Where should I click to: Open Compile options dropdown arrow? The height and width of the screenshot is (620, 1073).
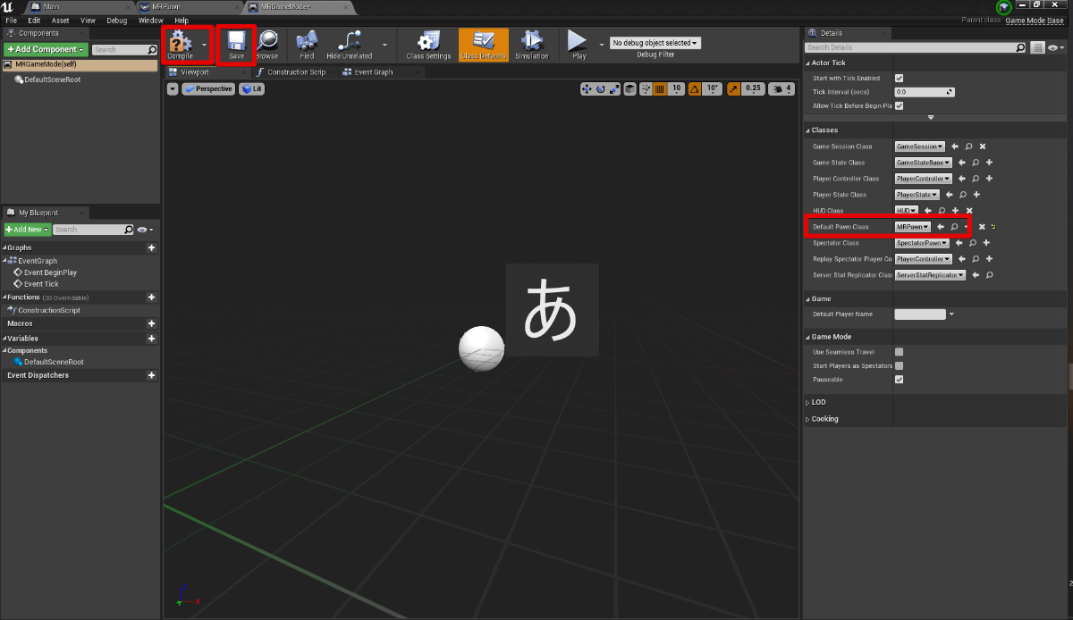[x=204, y=43]
